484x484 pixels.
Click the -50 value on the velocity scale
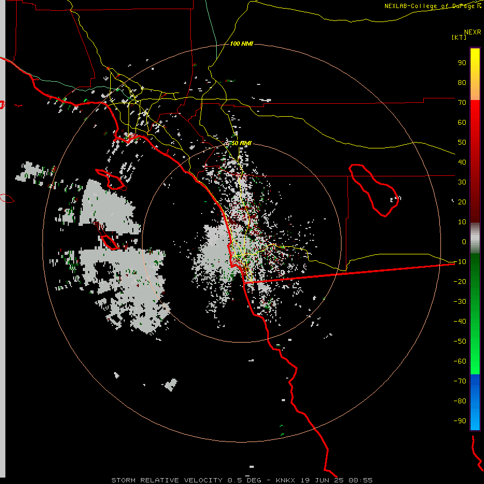pos(460,341)
